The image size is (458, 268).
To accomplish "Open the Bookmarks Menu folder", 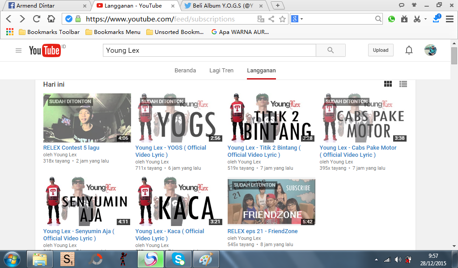I will (x=113, y=32).
